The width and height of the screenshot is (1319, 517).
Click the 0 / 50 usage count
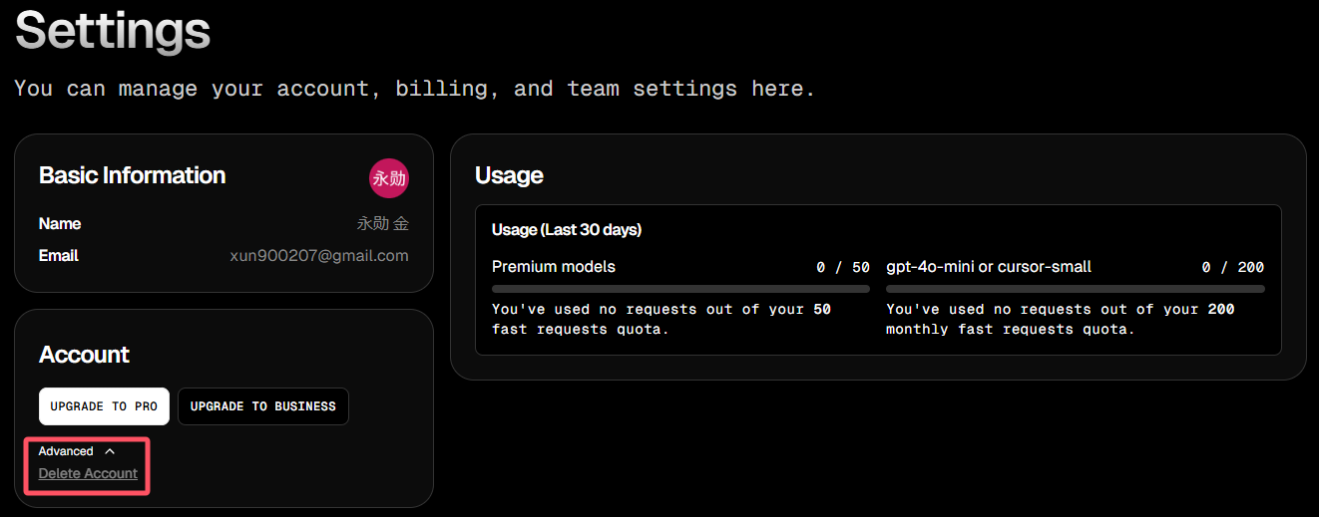coord(843,267)
